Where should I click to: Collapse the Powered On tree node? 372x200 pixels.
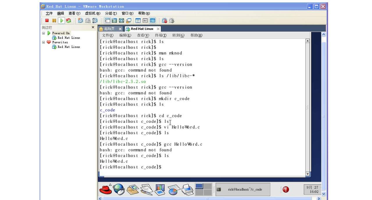pos(44,33)
